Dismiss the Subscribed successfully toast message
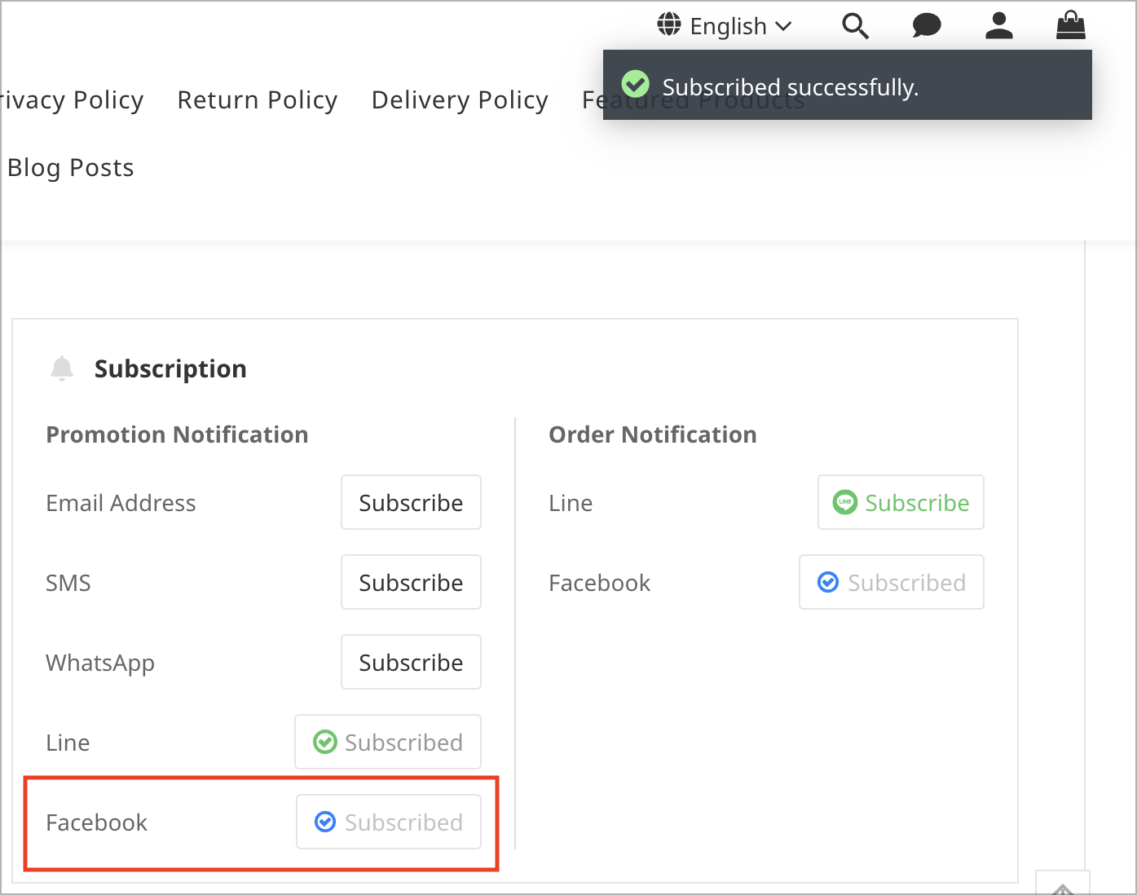 coord(847,85)
